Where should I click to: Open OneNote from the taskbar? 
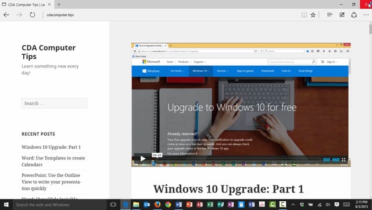pos(231,205)
